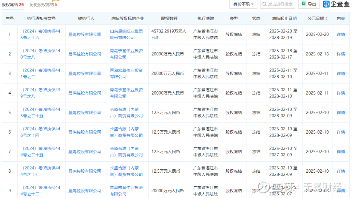Viewport: 352px width, 198px height.
Task: Open case (2024)粤08执保440号之八
Action: click(40, 54)
